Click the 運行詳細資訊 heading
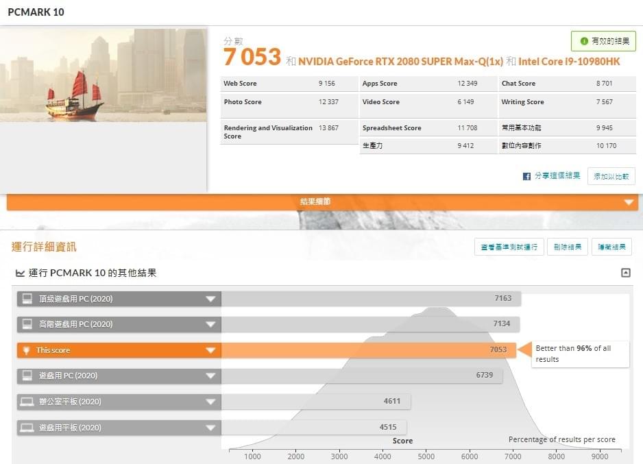This screenshot has height=464, width=643. tap(44, 247)
